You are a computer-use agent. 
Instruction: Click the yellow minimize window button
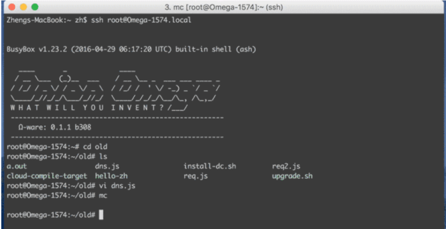[23, 7]
